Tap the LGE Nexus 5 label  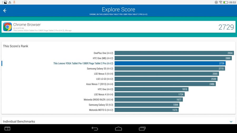103,74
